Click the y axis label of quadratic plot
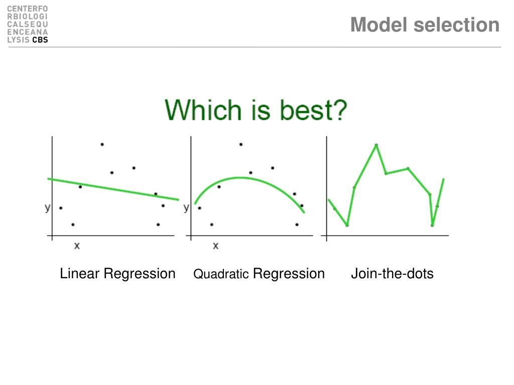Screen dimensions: 514x385 (186, 208)
